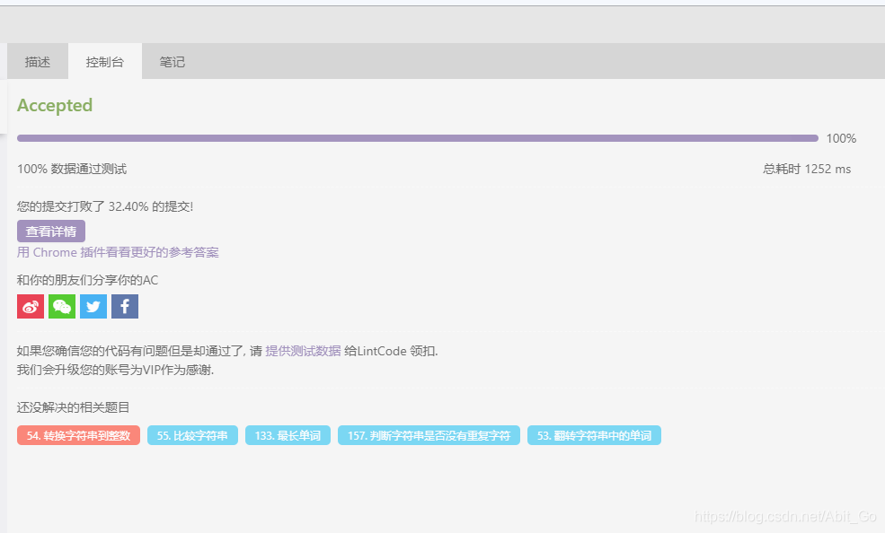
Task: Share the result on Weibo
Action: pos(31,307)
